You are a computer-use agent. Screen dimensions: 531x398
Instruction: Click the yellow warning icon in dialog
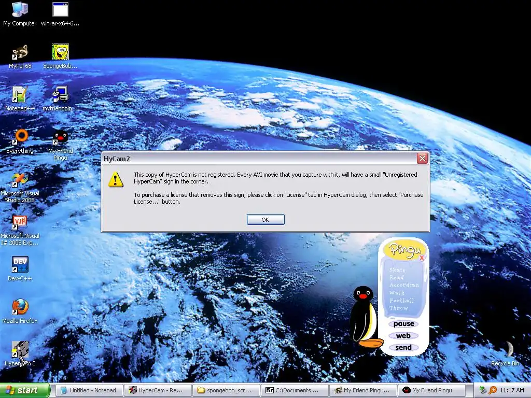tap(116, 179)
